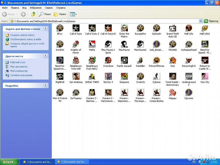This screenshot has height=165, width=220.
Task: Select the За Родину shortcut
Action: pyautogui.click(x=76, y=94)
